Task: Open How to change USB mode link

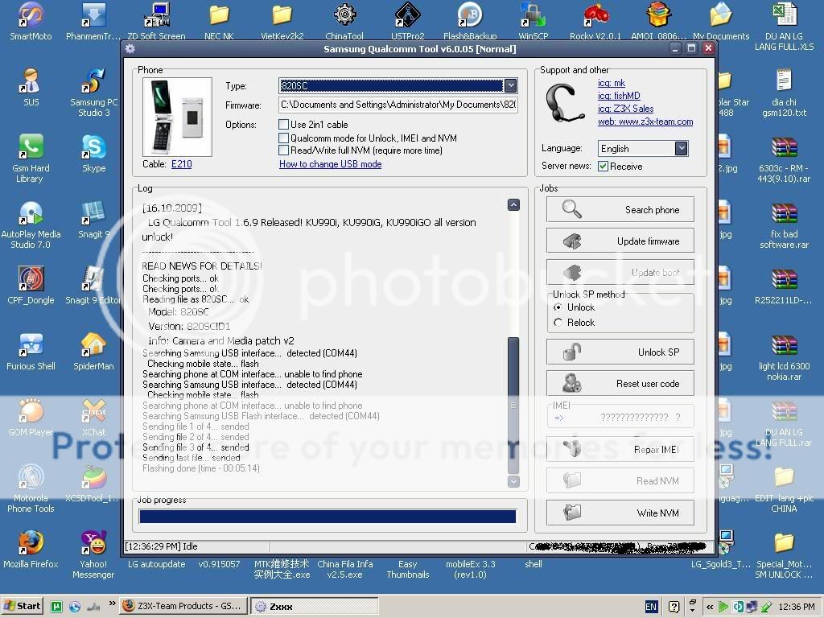Action: pyautogui.click(x=330, y=164)
